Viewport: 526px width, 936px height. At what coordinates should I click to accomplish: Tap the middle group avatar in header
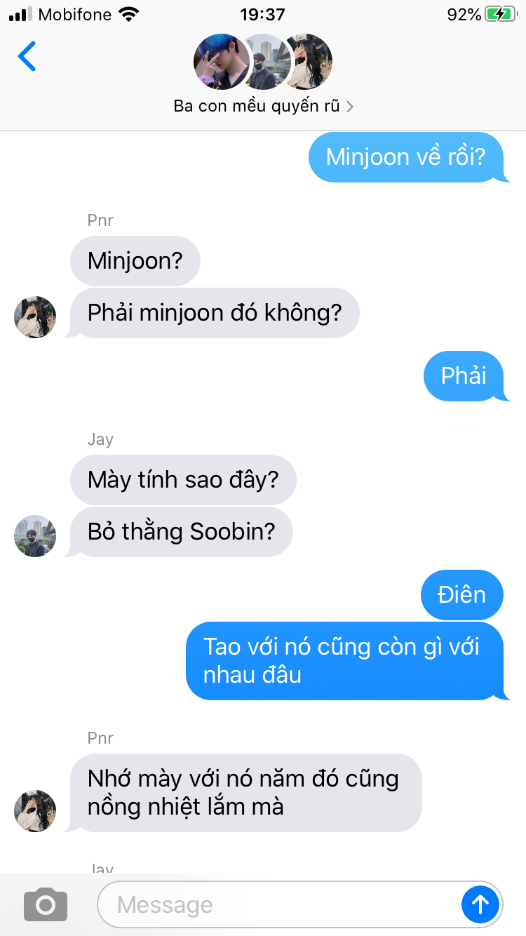267,62
